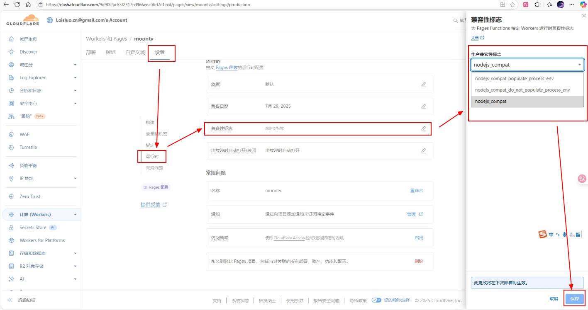The width and height of the screenshot is (588, 310).
Task: Open Turnstile in the sidebar
Action: pyautogui.click(x=28, y=147)
